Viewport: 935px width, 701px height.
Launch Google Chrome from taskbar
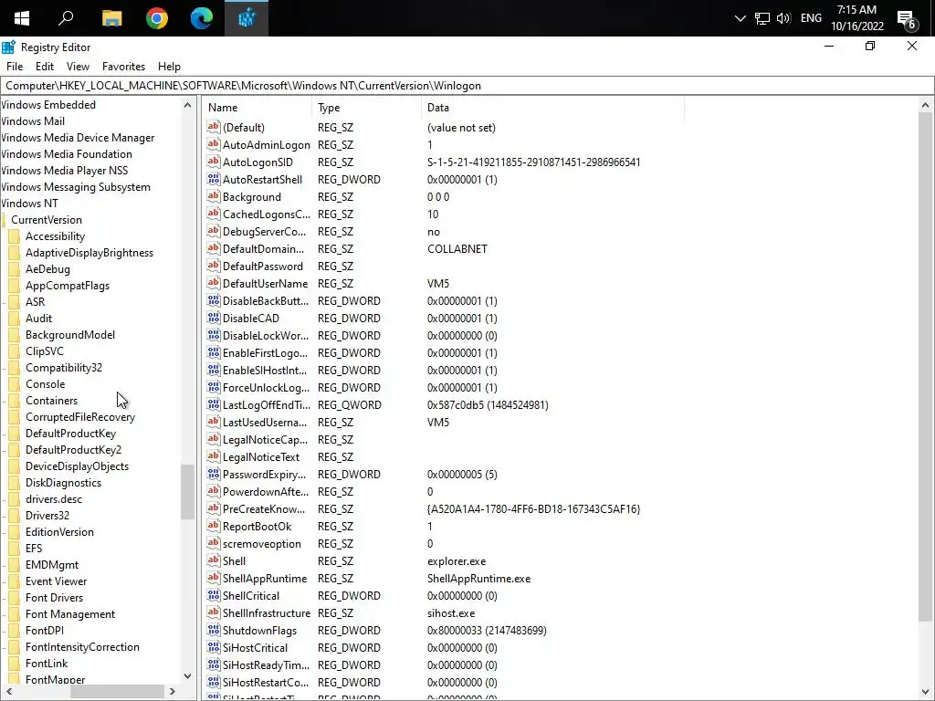pos(157,18)
